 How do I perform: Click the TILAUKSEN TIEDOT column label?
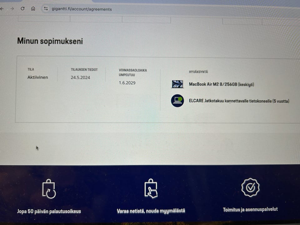coord(84,70)
